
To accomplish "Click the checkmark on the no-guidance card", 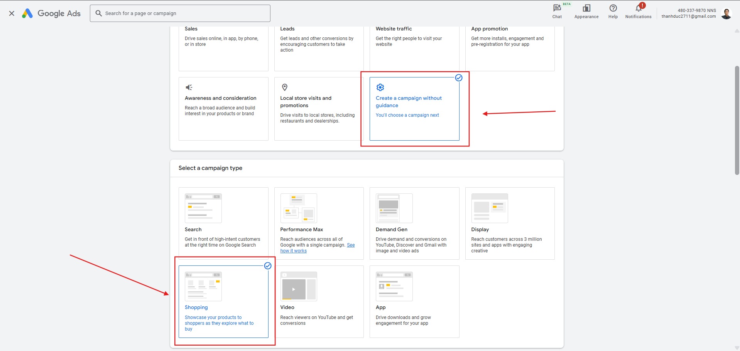I will 459,78.
